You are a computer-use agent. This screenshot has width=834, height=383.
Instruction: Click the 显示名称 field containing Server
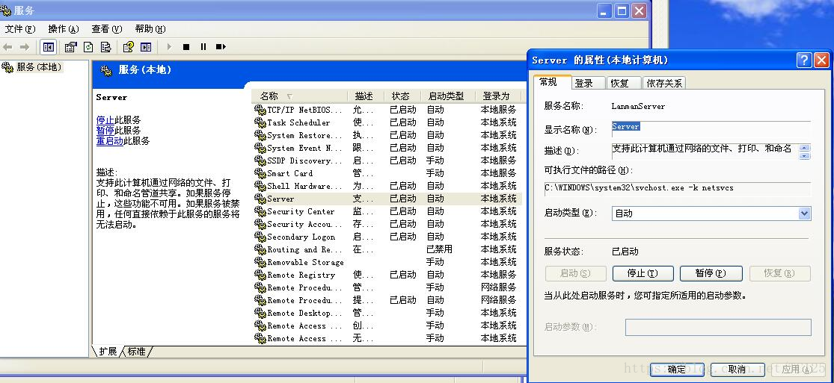click(711, 129)
